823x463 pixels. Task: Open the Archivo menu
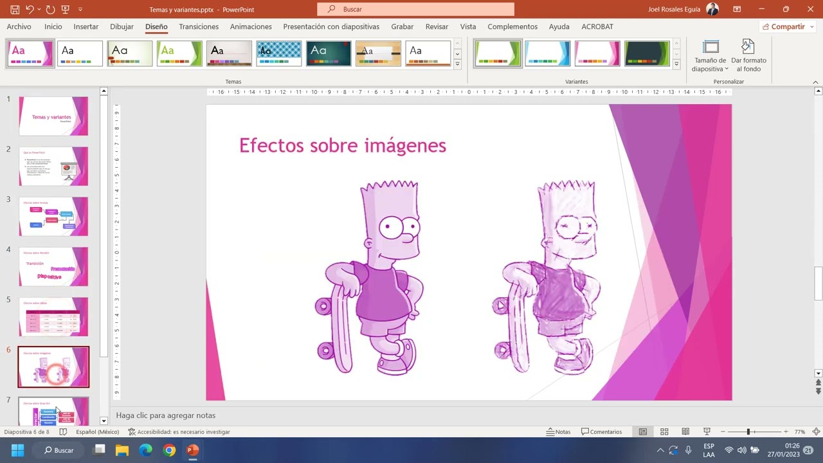point(19,26)
